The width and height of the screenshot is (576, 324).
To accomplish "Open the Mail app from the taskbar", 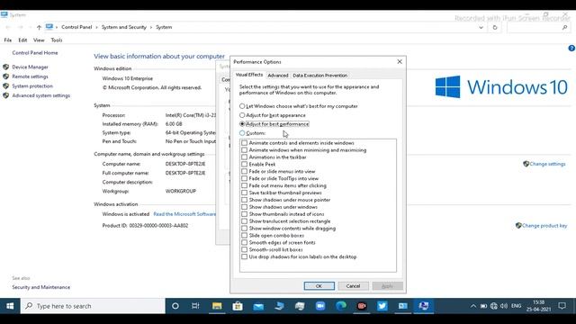I will point(258,306).
